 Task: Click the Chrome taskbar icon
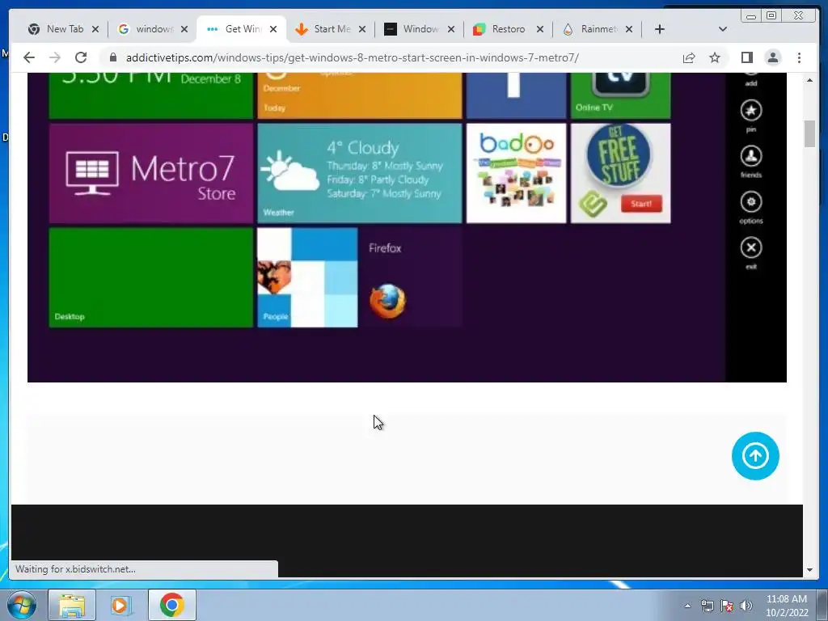(171, 605)
